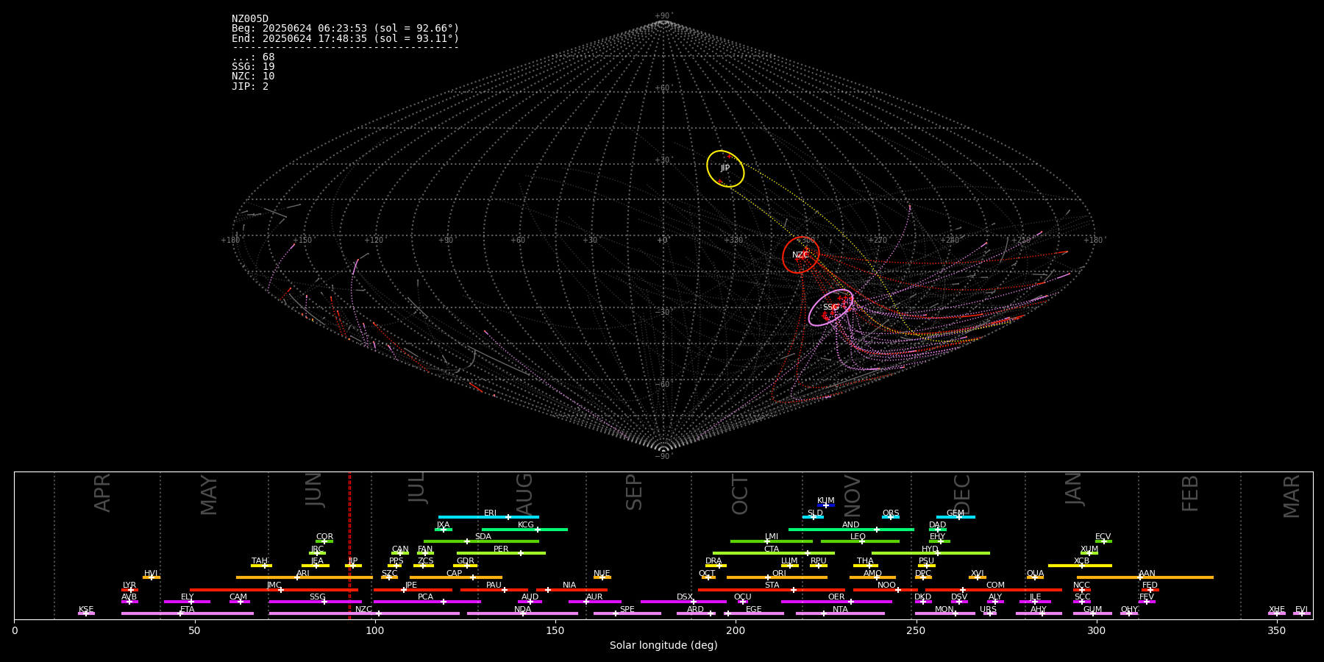This screenshot has width=1324, height=662.
Task: Select the 'End: 20250624 17:48:35' line
Action: pos(345,38)
